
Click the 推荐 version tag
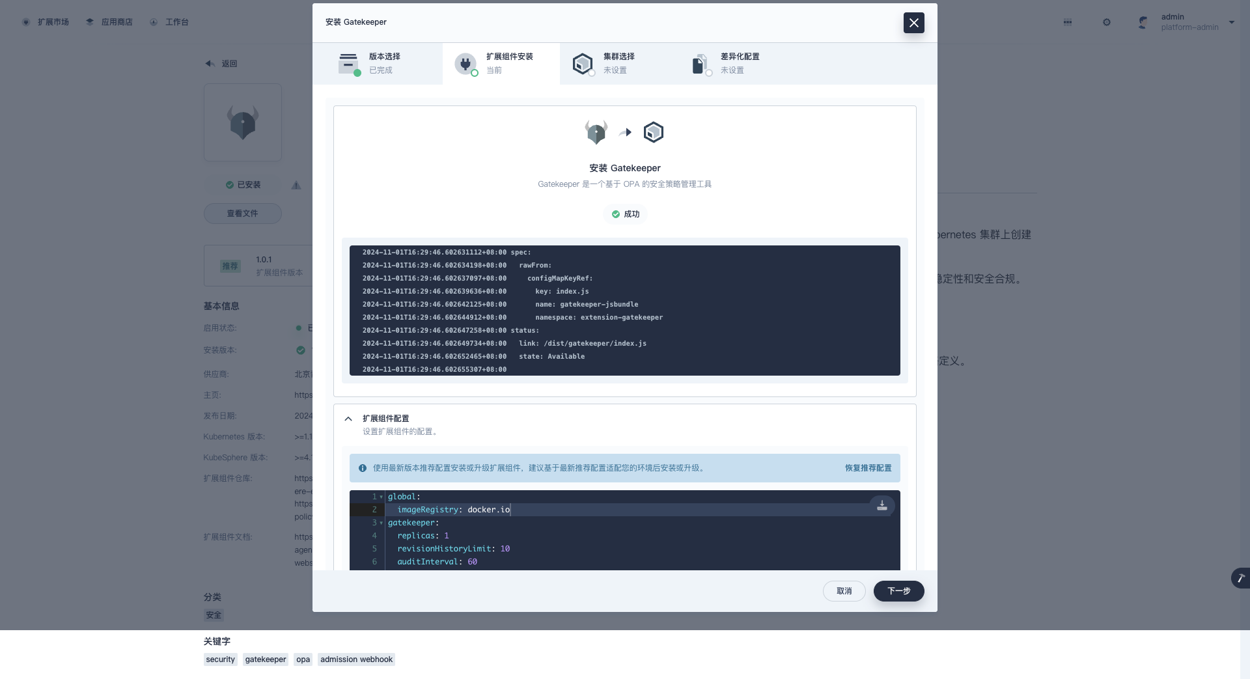click(230, 266)
